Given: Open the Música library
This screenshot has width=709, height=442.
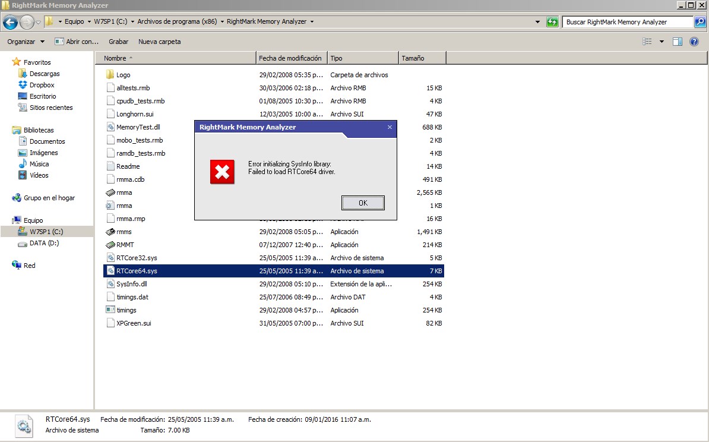Looking at the screenshot, I should [39, 164].
